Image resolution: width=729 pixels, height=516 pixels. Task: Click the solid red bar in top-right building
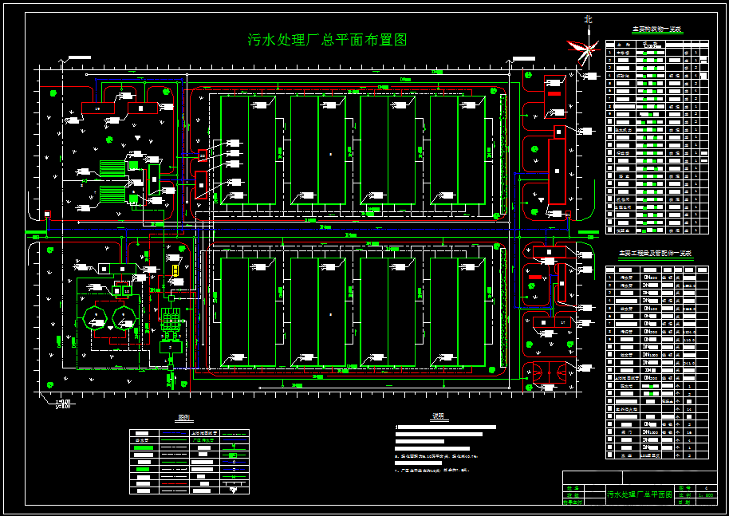pos(554,93)
